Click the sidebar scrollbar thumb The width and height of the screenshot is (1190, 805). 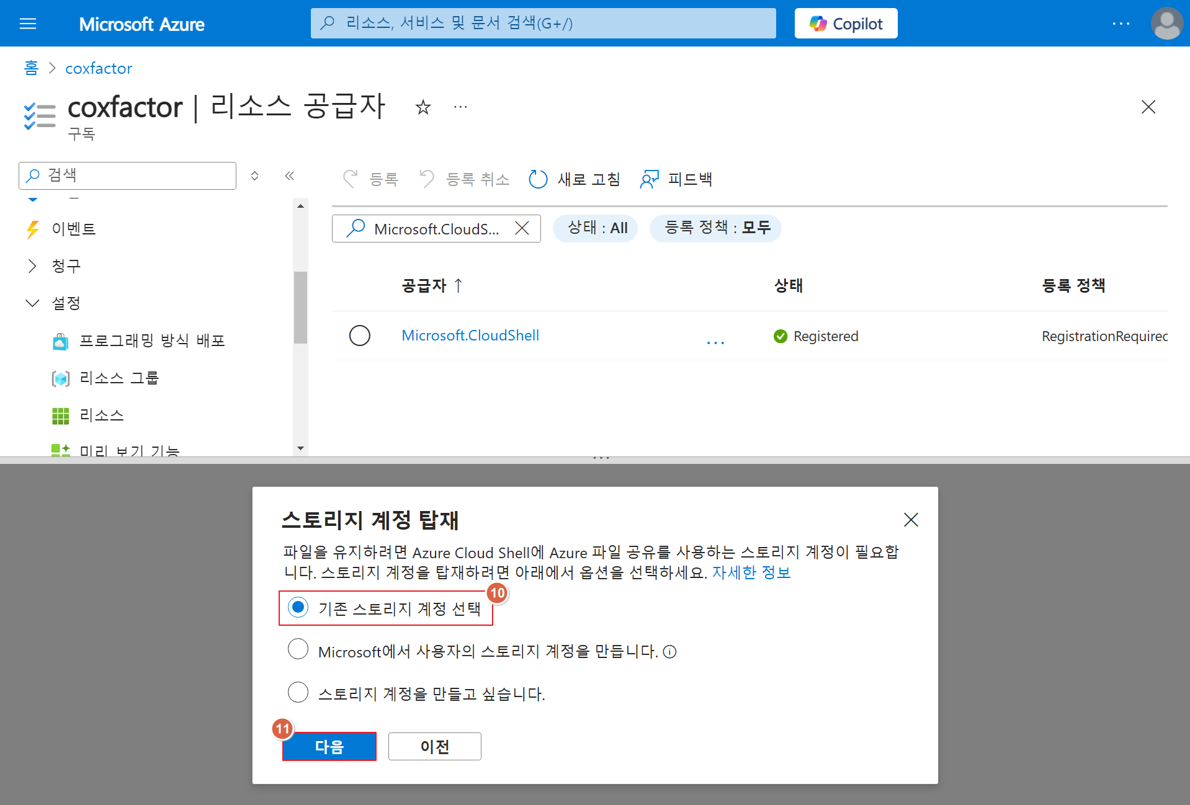pyautogui.click(x=300, y=307)
